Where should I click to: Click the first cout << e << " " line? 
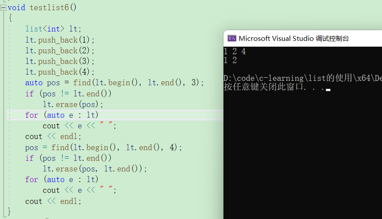[80, 126]
